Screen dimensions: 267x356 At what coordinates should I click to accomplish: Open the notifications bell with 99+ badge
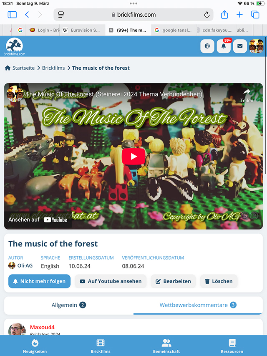[x=224, y=46]
